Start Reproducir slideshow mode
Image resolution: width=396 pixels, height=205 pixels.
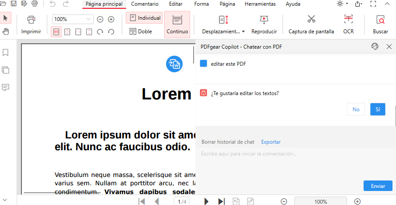(x=264, y=25)
